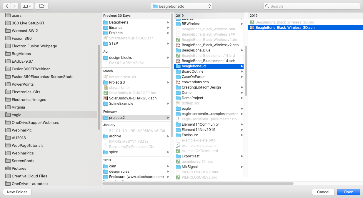
Task: Open the column view mode selector
Action: pyautogui.click(x=27, y=6)
